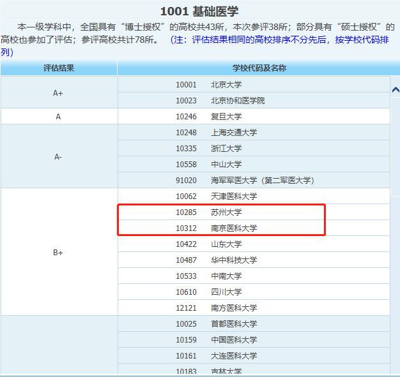The height and width of the screenshot is (379, 400).
Task: Select the row 10533 中南大学
Action: 254,276
